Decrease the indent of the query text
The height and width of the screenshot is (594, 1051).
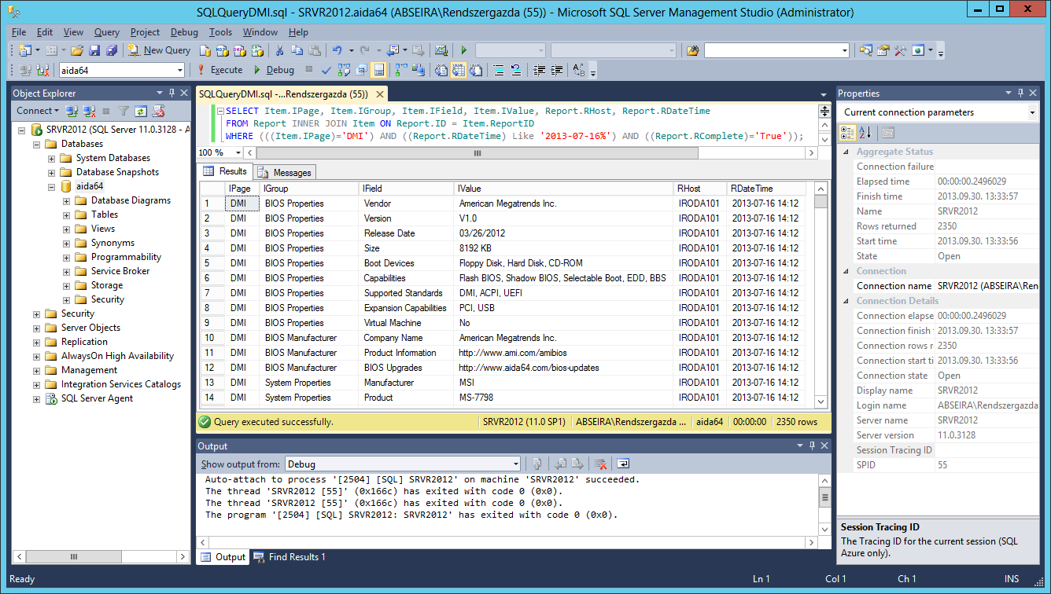pos(540,70)
